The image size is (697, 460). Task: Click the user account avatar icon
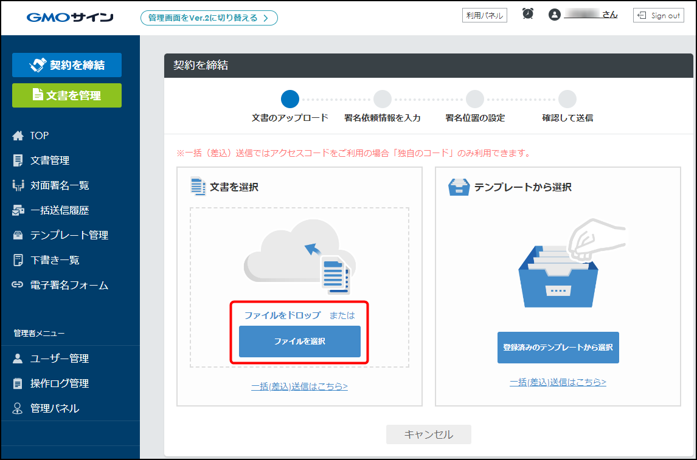(554, 15)
